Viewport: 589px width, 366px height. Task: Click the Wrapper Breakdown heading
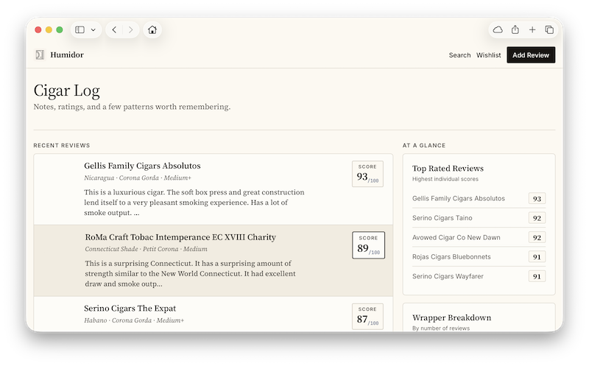[x=451, y=317]
